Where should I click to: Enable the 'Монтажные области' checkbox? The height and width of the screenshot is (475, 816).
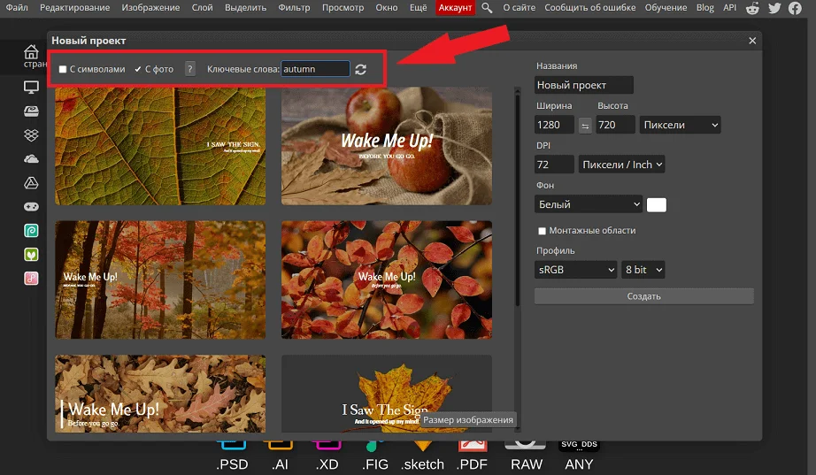pos(542,231)
